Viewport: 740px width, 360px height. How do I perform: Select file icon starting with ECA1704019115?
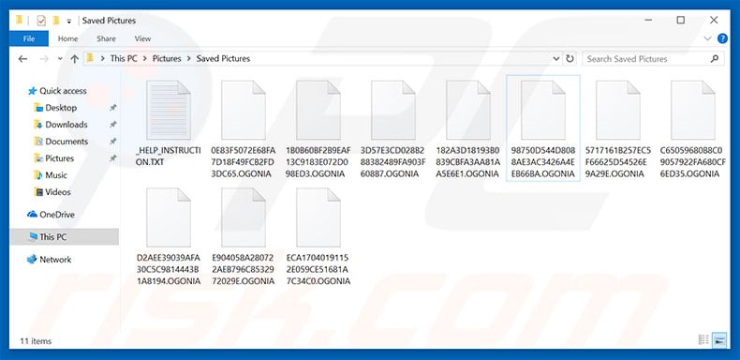[x=318, y=217]
